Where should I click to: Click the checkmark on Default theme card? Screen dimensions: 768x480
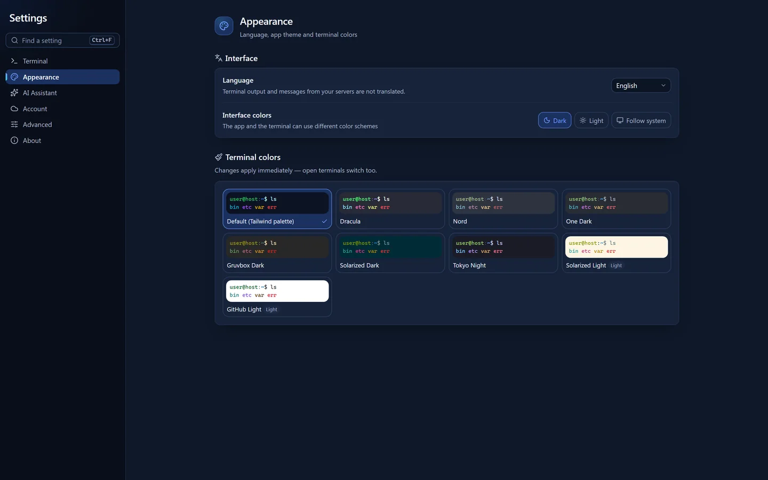tap(324, 221)
